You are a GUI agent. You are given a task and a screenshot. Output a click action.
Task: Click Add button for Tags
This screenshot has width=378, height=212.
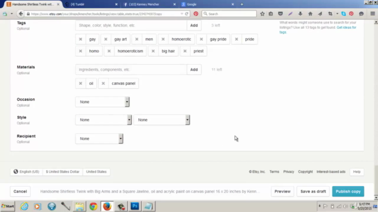tap(194, 25)
